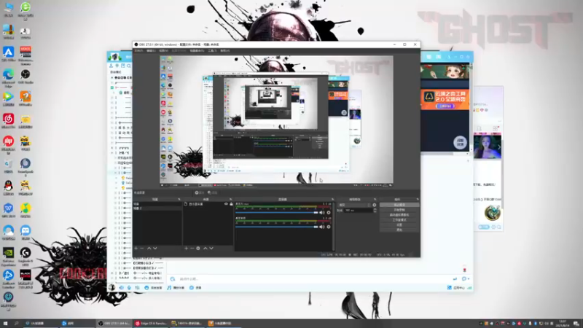The height and width of the screenshot is (328, 583).
Task: Pop out the Scenes dock
Action: click(179, 199)
